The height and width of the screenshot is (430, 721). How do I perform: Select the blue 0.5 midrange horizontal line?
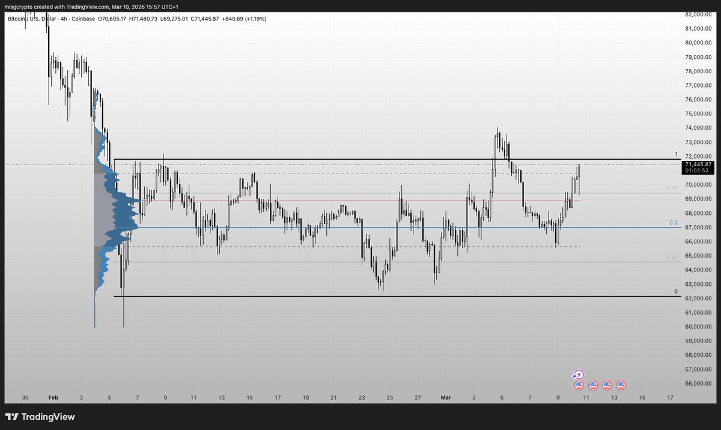click(397, 227)
